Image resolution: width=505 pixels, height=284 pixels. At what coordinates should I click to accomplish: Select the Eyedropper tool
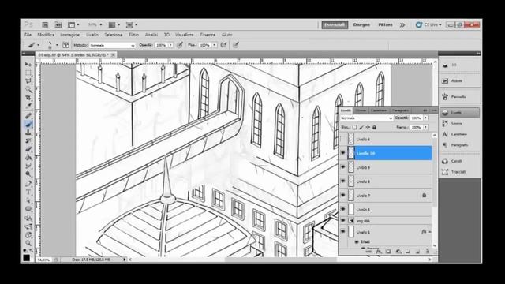pyautogui.click(x=28, y=106)
